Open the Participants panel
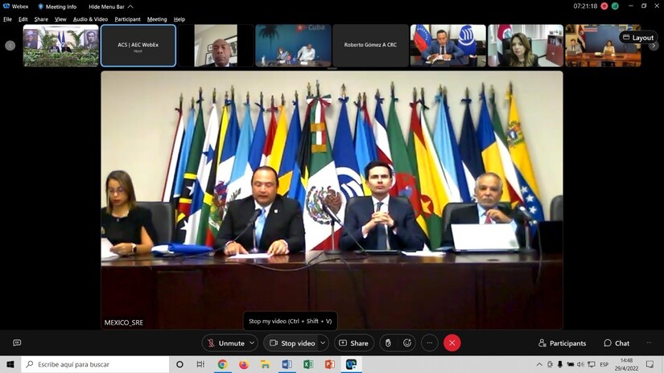 tap(562, 343)
